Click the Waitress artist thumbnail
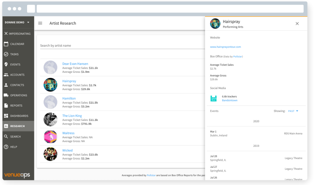The height and width of the screenshot is (185, 315). [50, 137]
